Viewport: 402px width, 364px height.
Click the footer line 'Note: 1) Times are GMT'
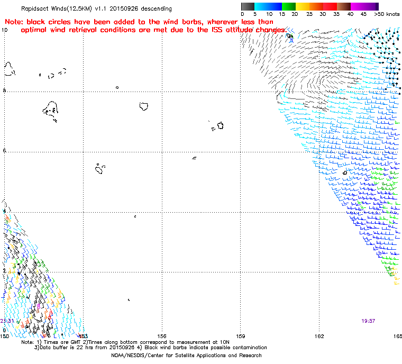(125, 342)
